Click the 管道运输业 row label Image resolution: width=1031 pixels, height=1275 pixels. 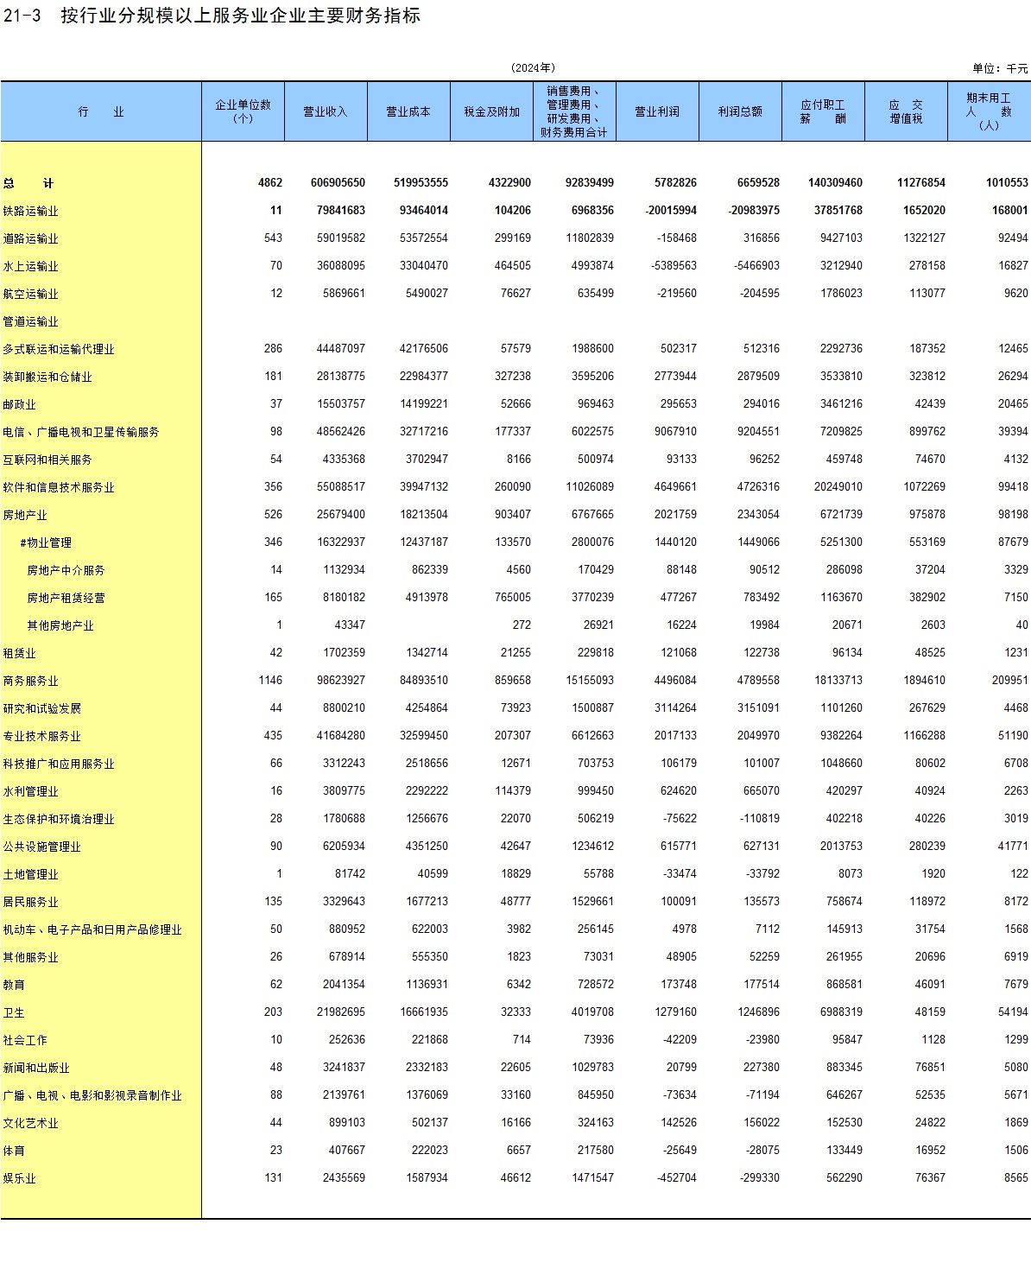point(30,322)
